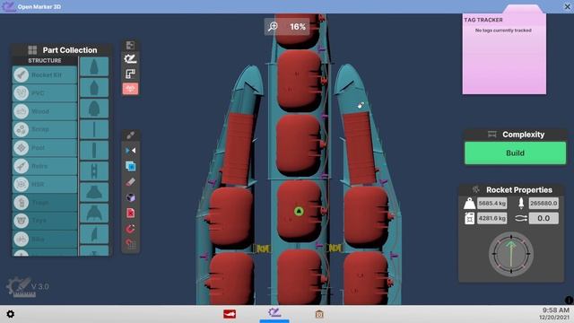
Task: Switch to the design tab in bottom bar
Action: click(274, 313)
